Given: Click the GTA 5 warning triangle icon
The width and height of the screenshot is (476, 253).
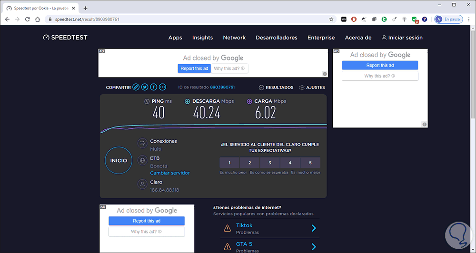Looking at the screenshot, I should [227, 246].
